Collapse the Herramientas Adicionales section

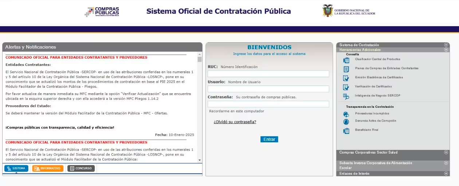pos(446,50)
